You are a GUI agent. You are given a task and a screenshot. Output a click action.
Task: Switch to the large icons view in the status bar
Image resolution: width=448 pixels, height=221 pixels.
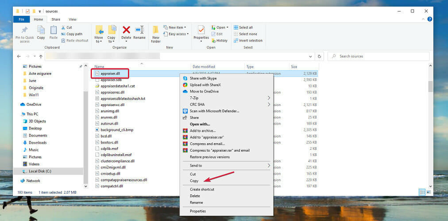[429, 192]
